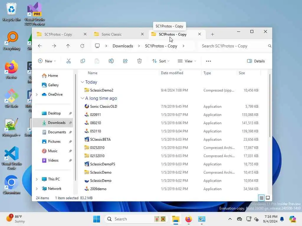Viewport: 302px width, 226px height.
Task: Click the Share icon in toolbar
Action: [125, 61]
